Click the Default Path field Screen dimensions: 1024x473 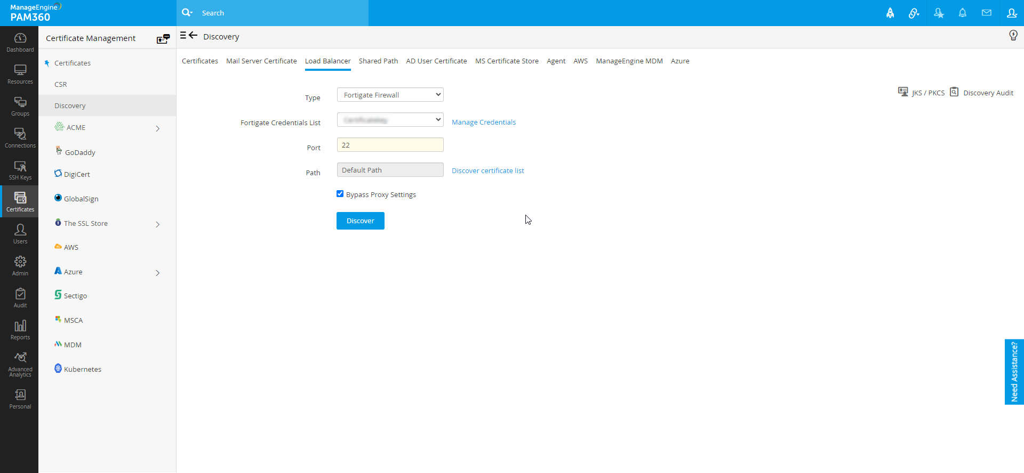click(390, 170)
